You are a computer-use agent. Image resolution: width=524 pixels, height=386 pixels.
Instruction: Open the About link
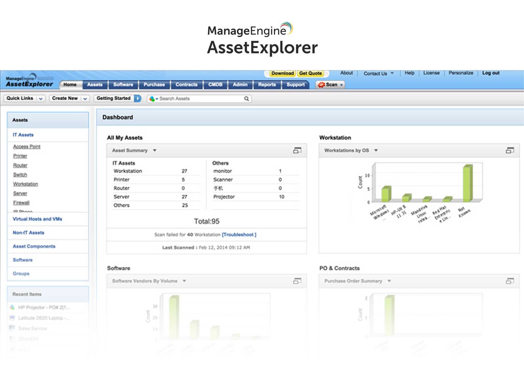click(346, 73)
